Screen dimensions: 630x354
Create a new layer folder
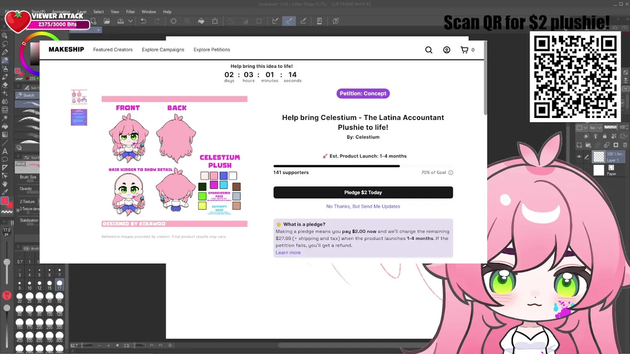tap(588, 145)
